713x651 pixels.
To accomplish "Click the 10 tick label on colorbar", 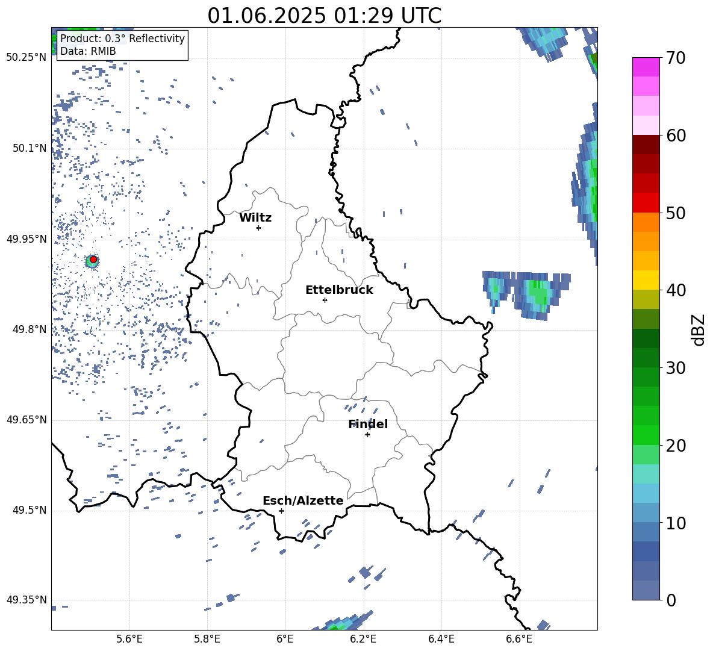I will (x=676, y=523).
